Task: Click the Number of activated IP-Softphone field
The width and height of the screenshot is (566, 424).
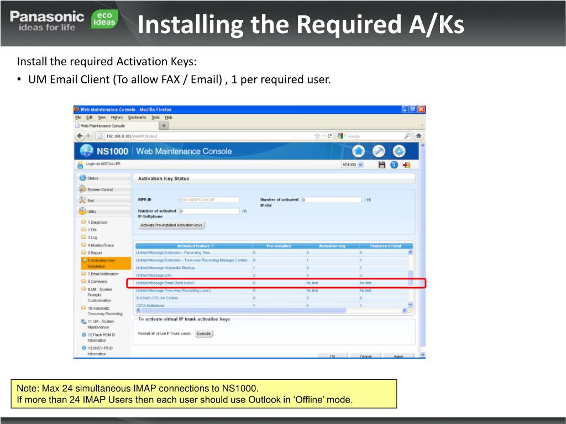Action: point(209,211)
